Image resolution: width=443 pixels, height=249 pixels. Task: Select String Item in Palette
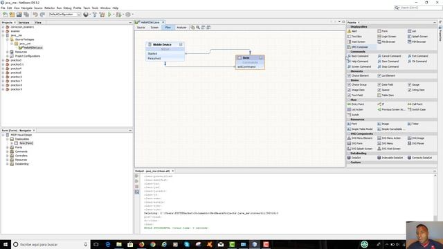tap(416, 90)
